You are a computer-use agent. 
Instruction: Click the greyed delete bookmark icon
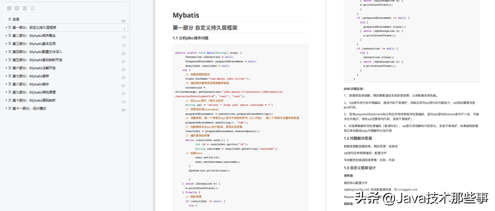pyautogui.click(x=32, y=8)
